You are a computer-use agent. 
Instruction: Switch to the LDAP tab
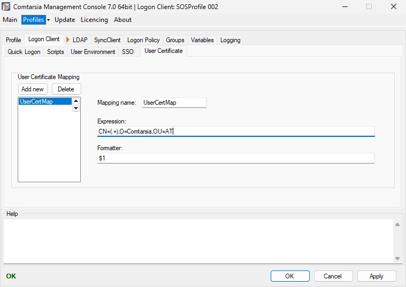coord(80,40)
